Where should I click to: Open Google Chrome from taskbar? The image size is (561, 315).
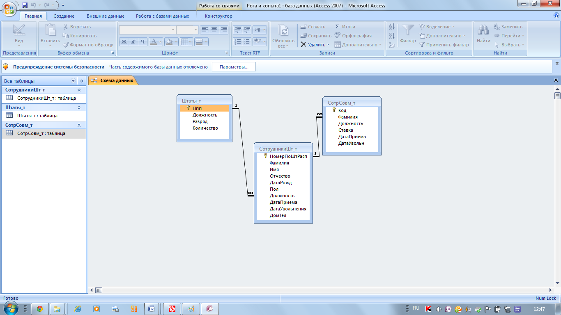click(40, 309)
